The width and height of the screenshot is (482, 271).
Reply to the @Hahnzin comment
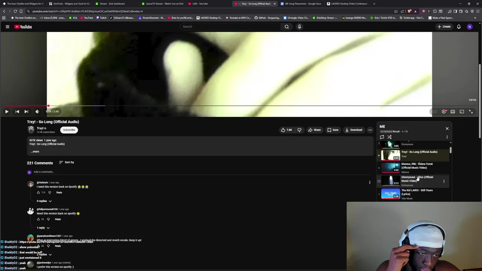59,192
